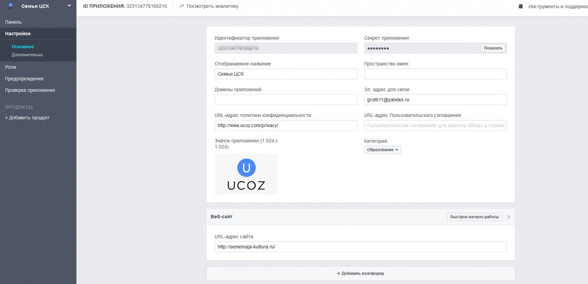Expand the Образование category dropdown

pos(382,150)
